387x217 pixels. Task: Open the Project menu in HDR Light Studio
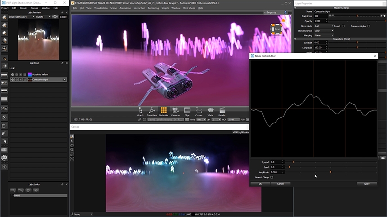click(5, 8)
